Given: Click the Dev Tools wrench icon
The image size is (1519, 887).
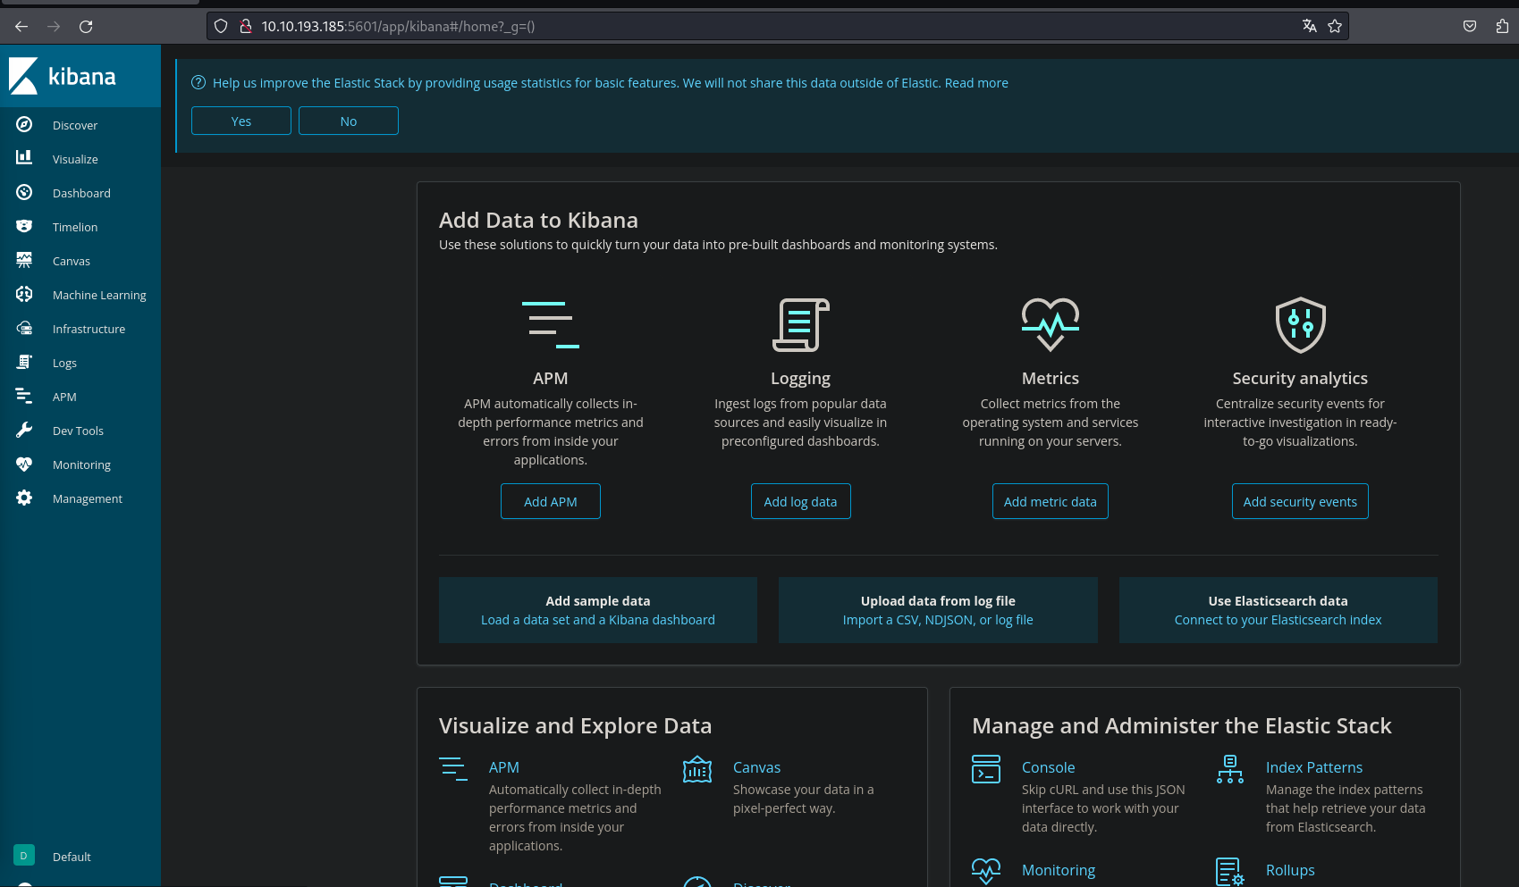Looking at the screenshot, I should click(x=24, y=431).
